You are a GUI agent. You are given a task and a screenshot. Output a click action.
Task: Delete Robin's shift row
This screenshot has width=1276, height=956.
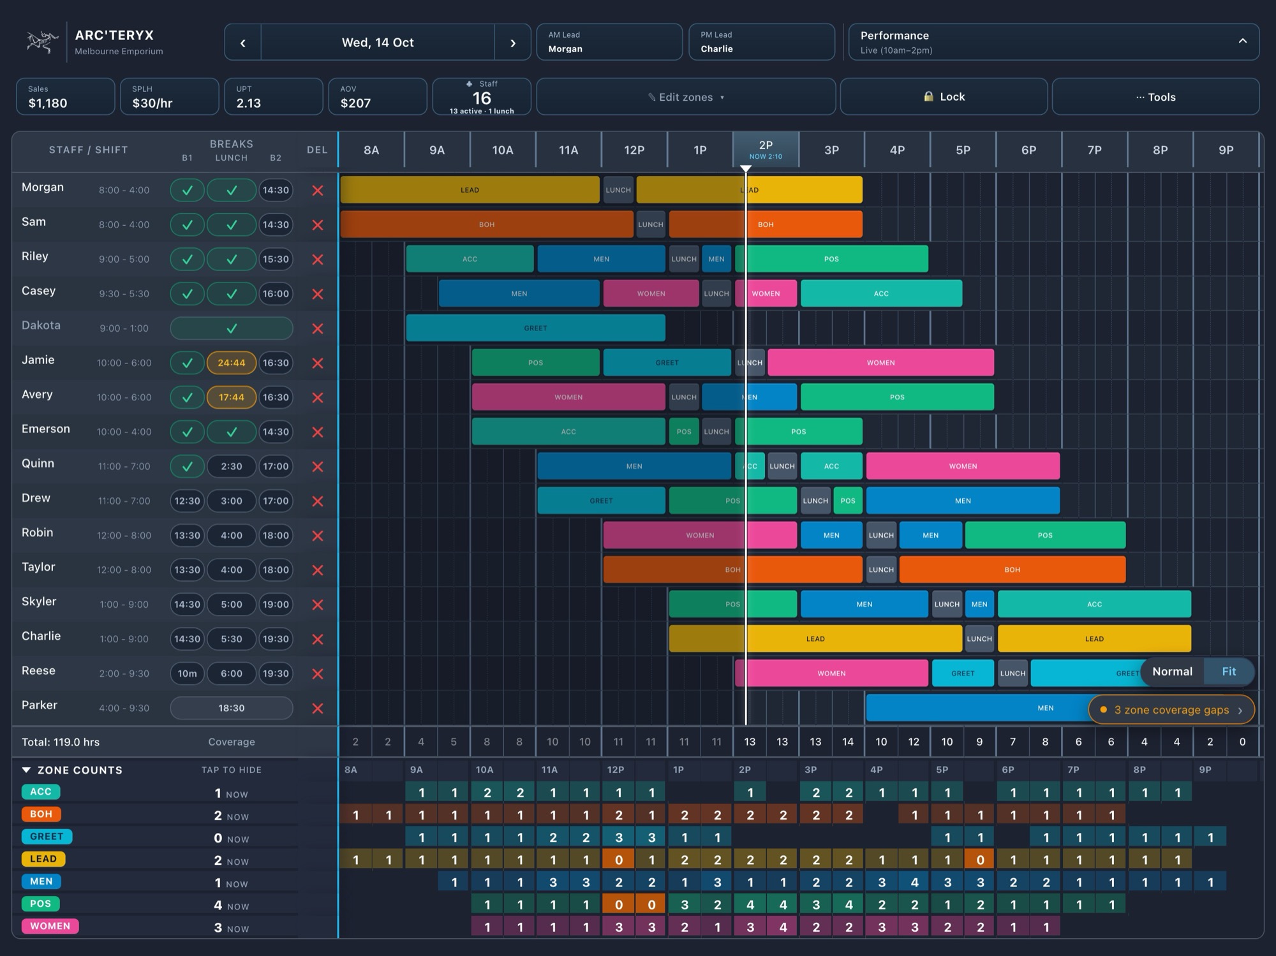[317, 535]
